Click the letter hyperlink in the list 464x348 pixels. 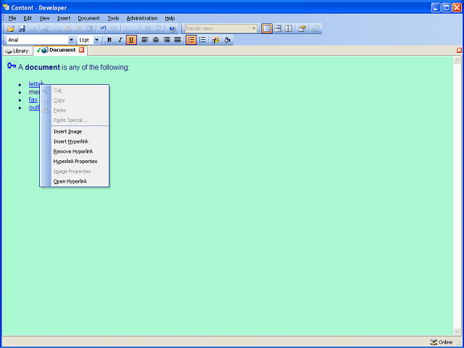pos(34,84)
